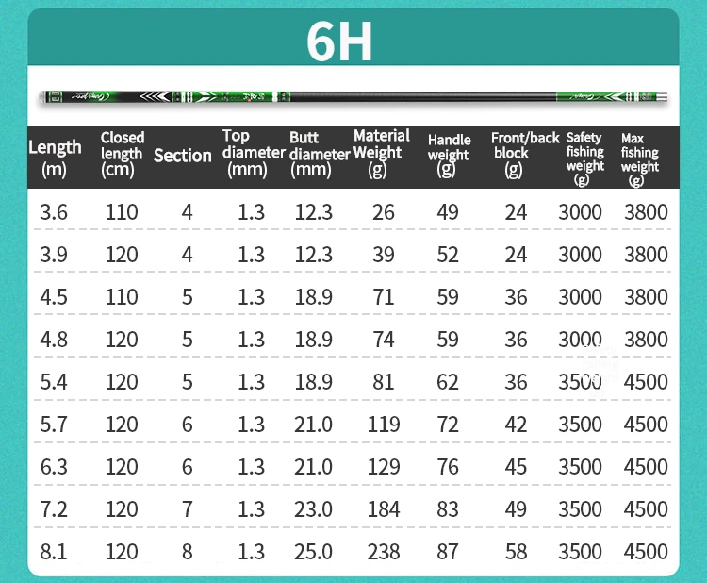
Task: Click the Max fishing weight header
Action: [640, 158]
